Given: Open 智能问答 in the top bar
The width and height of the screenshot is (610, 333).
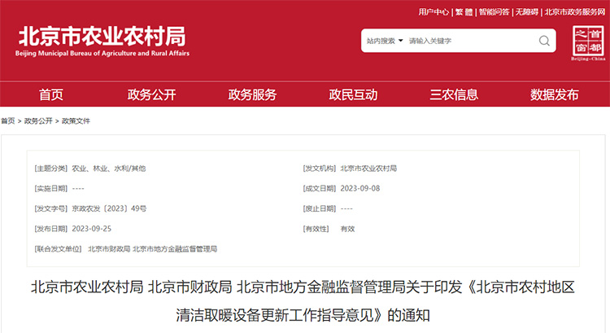Looking at the screenshot, I should pos(494,12).
